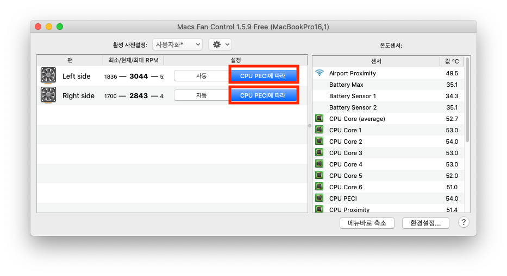Screen dimensions: 507x276
Task: Click the Battery Sensor 1 value 34.3
Action: click(x=452, y=96)
